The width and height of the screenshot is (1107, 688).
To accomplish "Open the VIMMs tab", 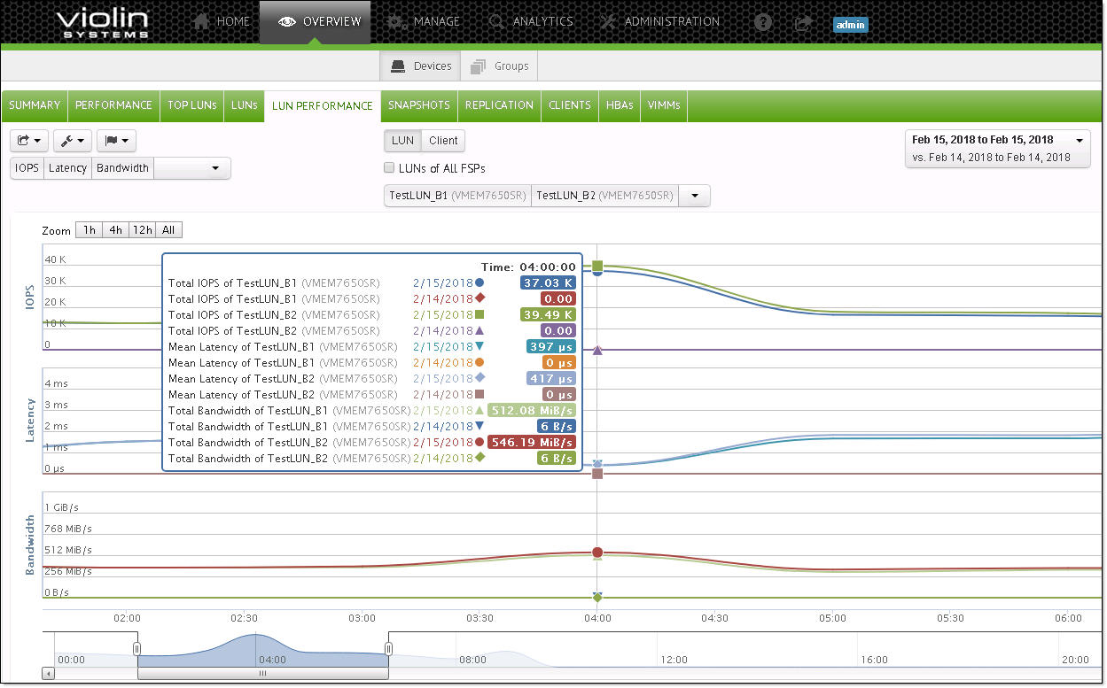I will click(664, 105).
